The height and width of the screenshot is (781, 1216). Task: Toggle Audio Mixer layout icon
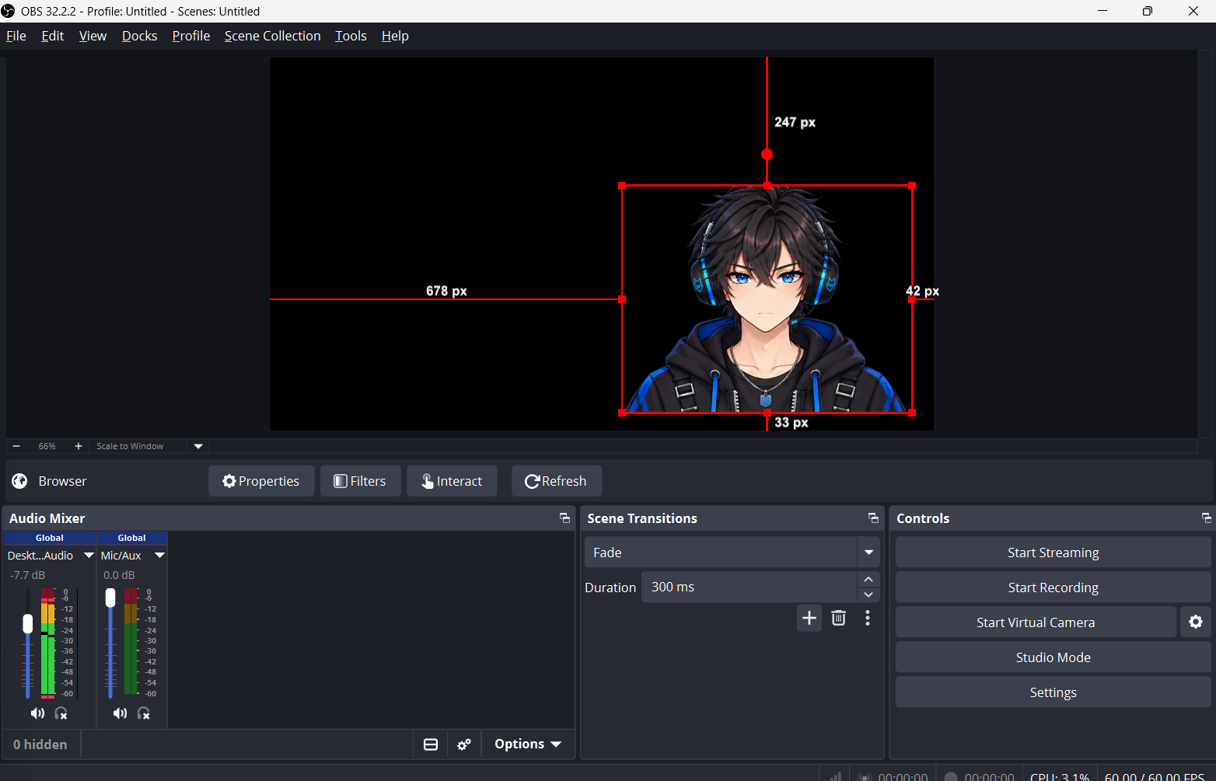431,744
